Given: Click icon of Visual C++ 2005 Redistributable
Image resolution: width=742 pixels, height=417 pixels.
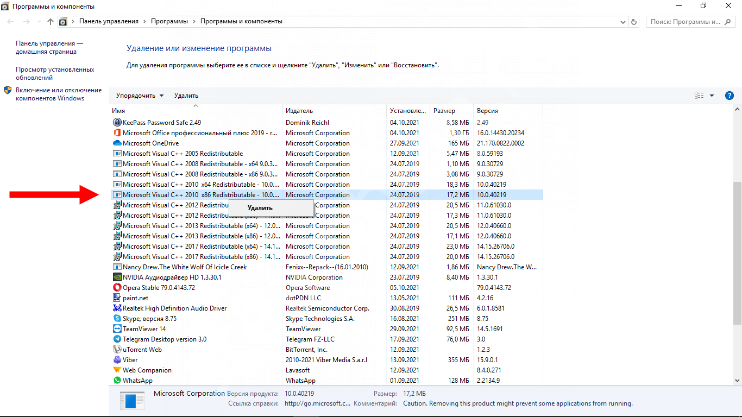Looking at the screenshot, I should tap(117, 154).
